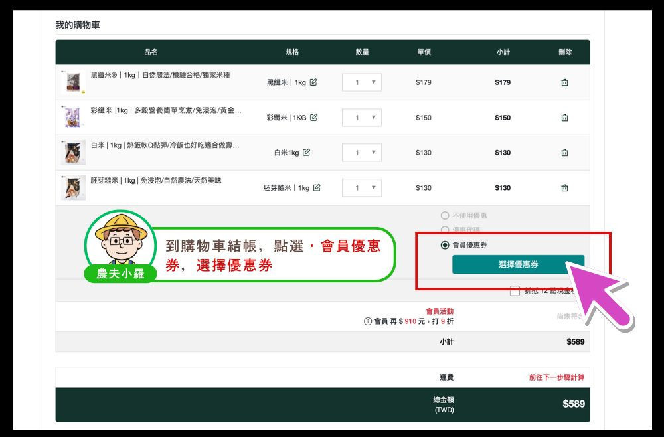Click 前往下一步驟計算 shipping link

click(x=556, y=377)
